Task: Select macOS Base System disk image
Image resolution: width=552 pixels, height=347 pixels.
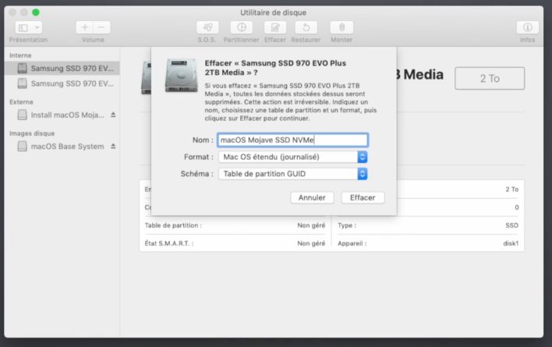Action: 62,147
